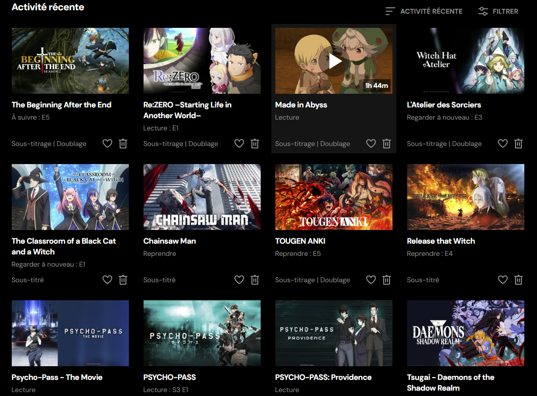Open the Psycho-Pass The Movie thumbnail
This screenshot has height=396, width=537.
point(70,333)
